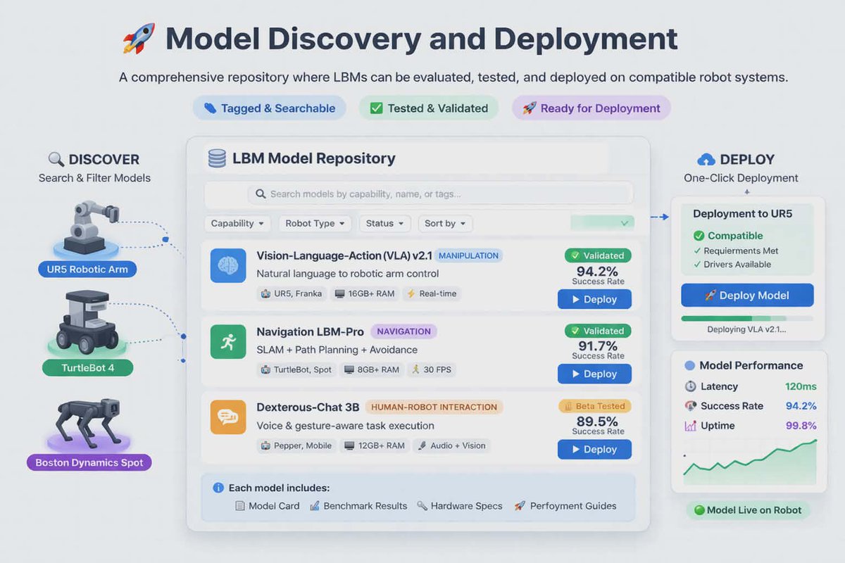Expand the green dropdown right of Sort by
This screenshot has height=563, width=845.
click(x=602, y=223)
